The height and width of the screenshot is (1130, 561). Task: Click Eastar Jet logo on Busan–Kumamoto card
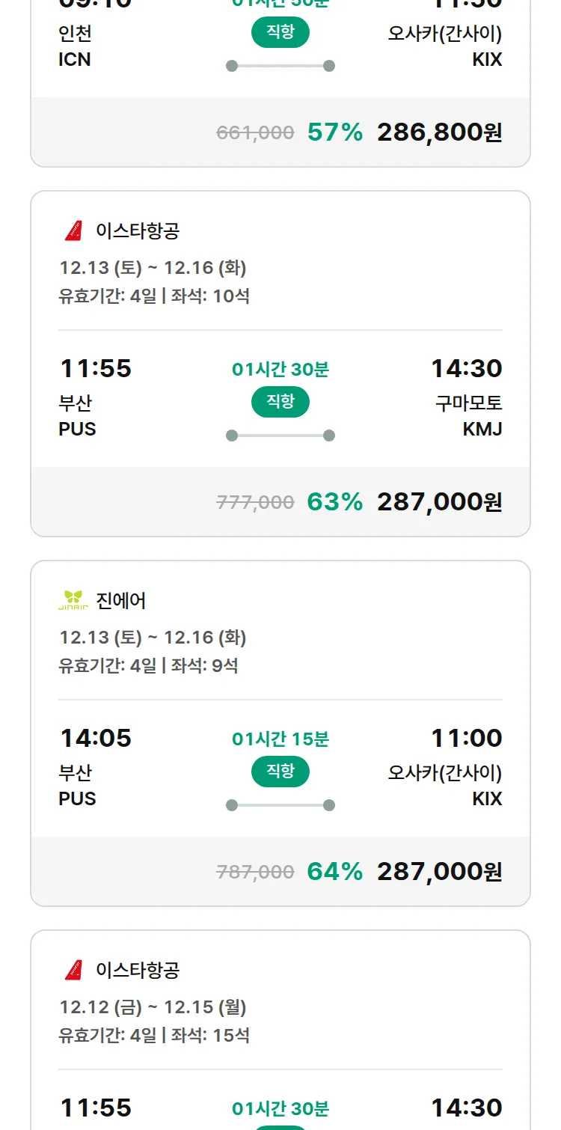73,231
